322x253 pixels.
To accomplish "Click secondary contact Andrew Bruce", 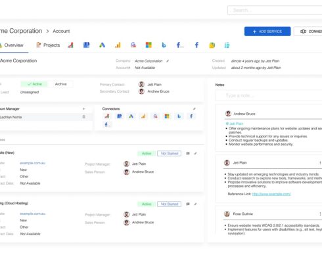I will tap(158, 91).
